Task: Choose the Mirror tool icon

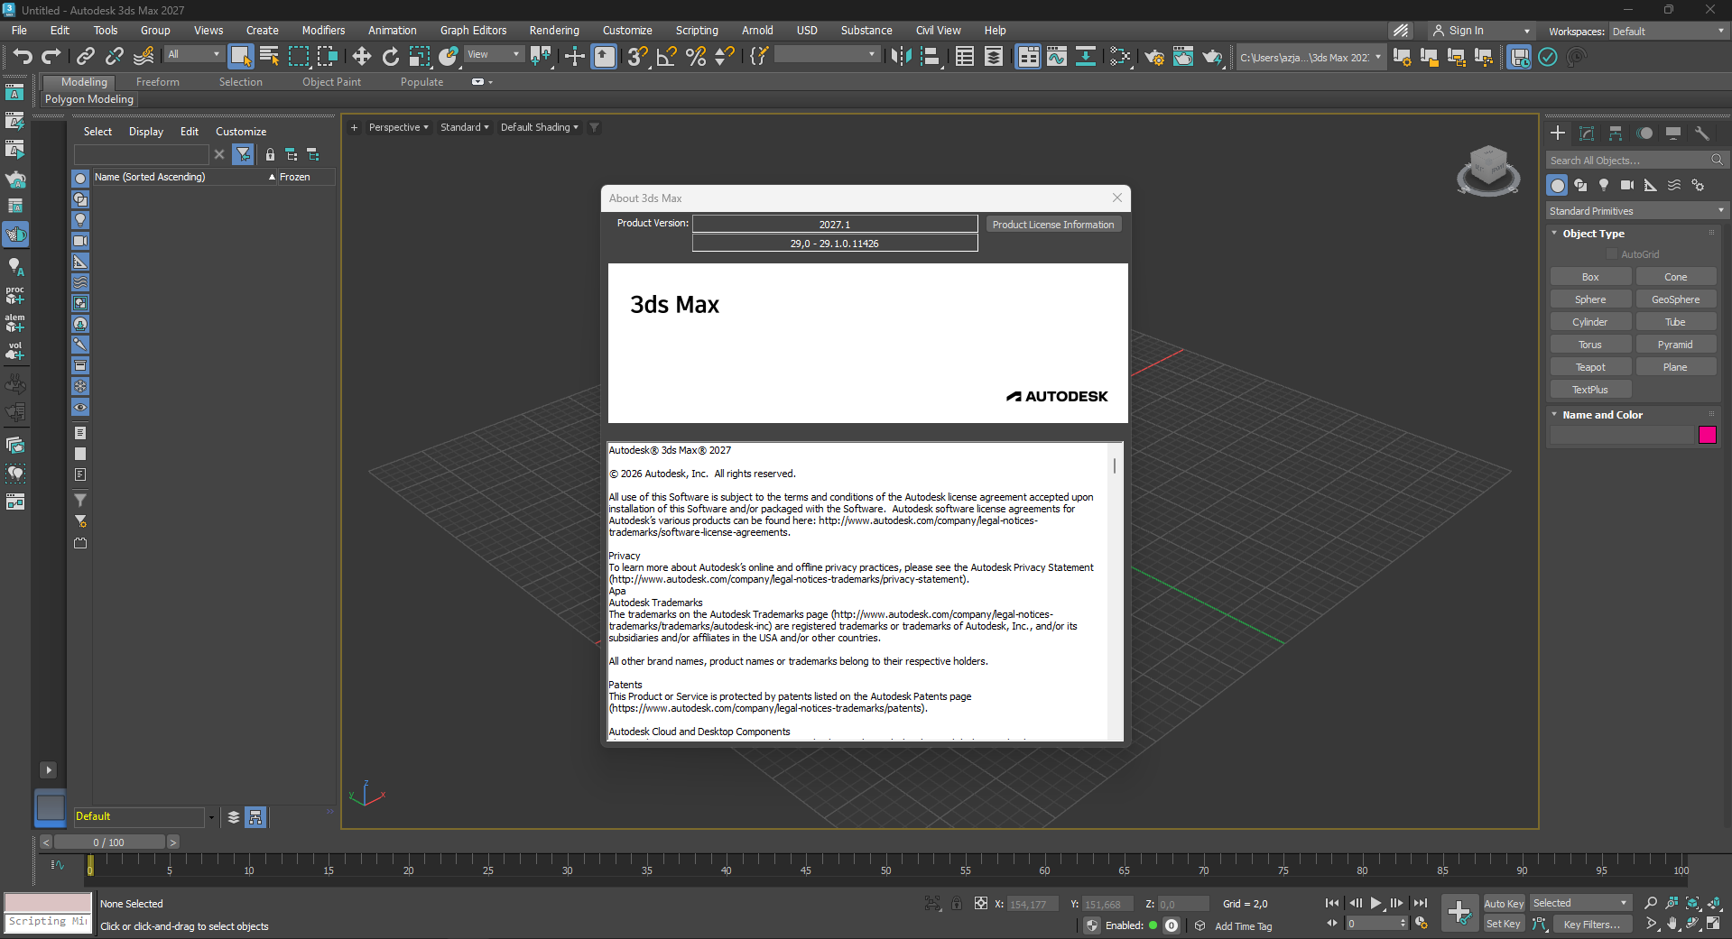Action: click(x=901, y=57)
